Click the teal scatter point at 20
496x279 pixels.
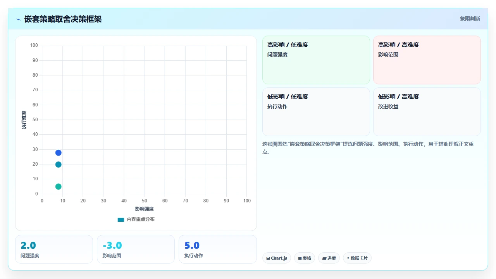click(x=59, y=164)
